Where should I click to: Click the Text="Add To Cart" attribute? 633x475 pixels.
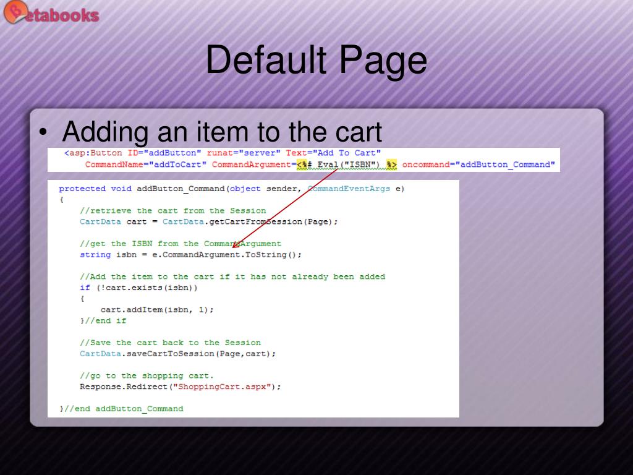tap(333, 153)
